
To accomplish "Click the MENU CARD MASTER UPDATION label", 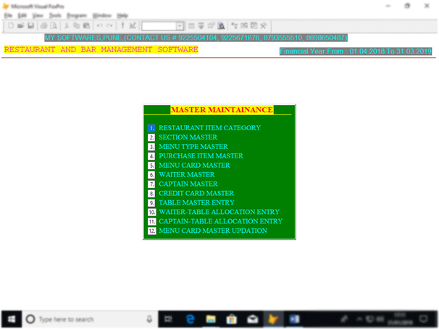I will [213, 231].
